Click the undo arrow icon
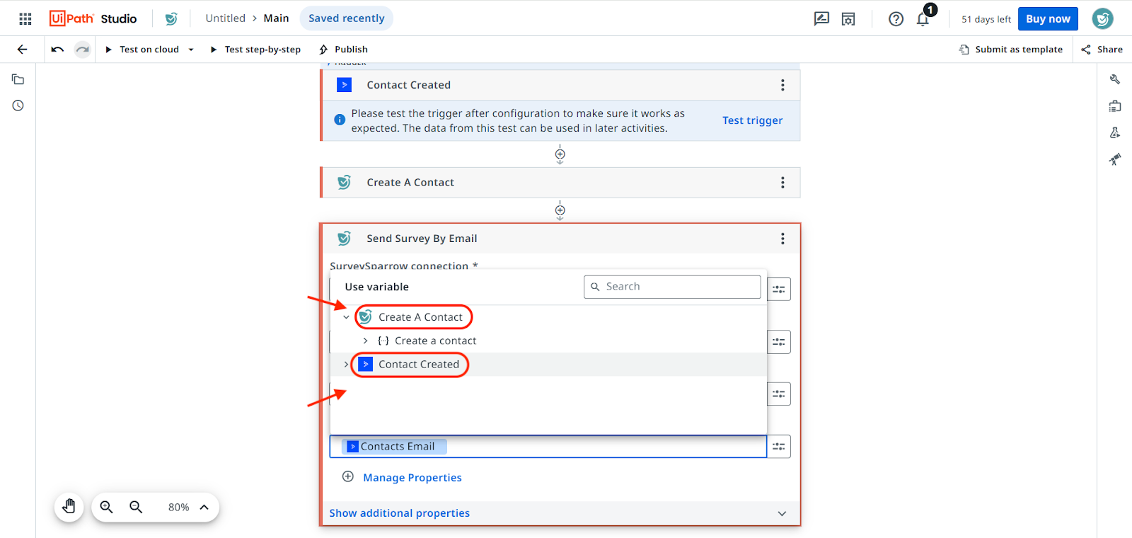Viewport: 1132px width, 538px height. tap(57, 50)
